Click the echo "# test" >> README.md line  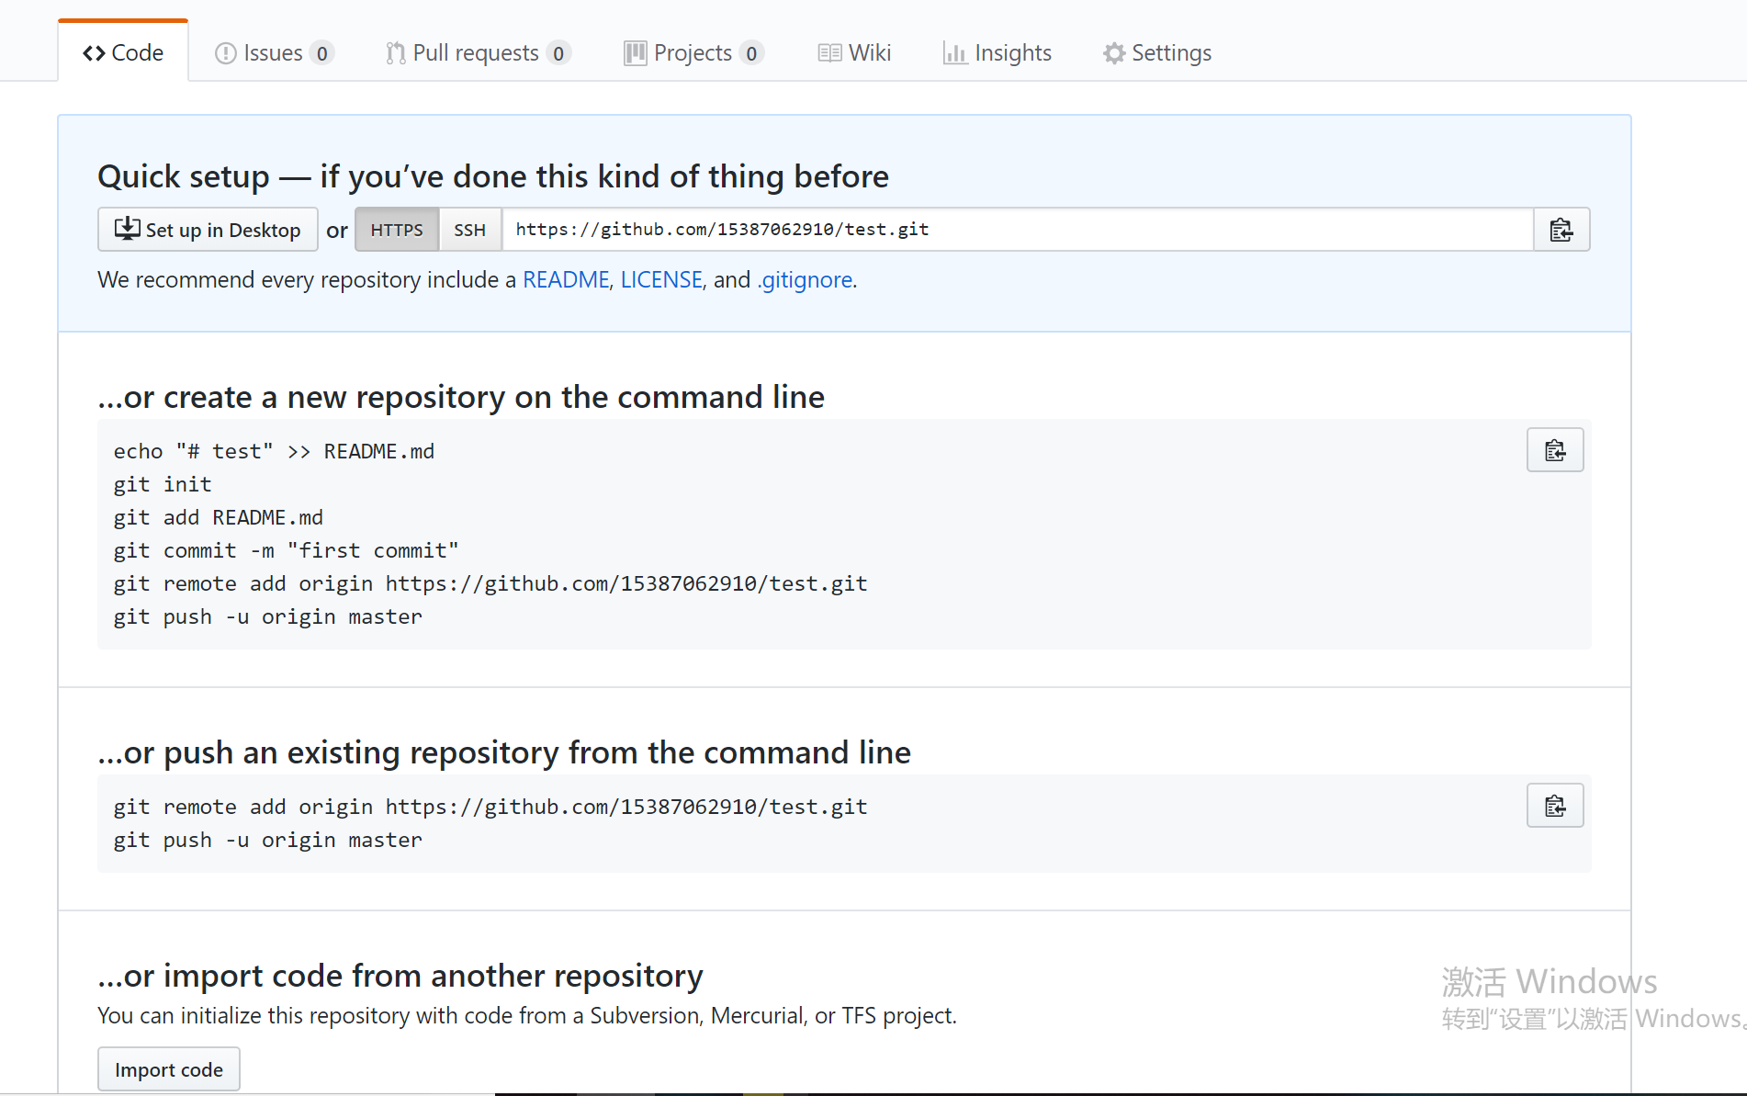[x=274, y=451]
